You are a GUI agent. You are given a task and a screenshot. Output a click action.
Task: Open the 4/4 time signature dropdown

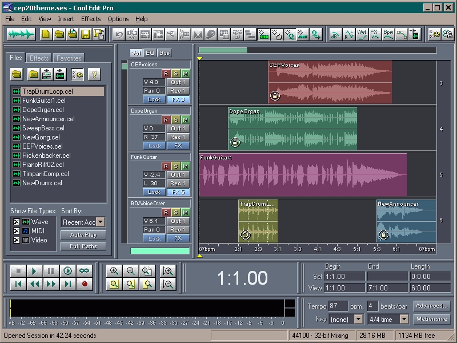coord(404,319)
